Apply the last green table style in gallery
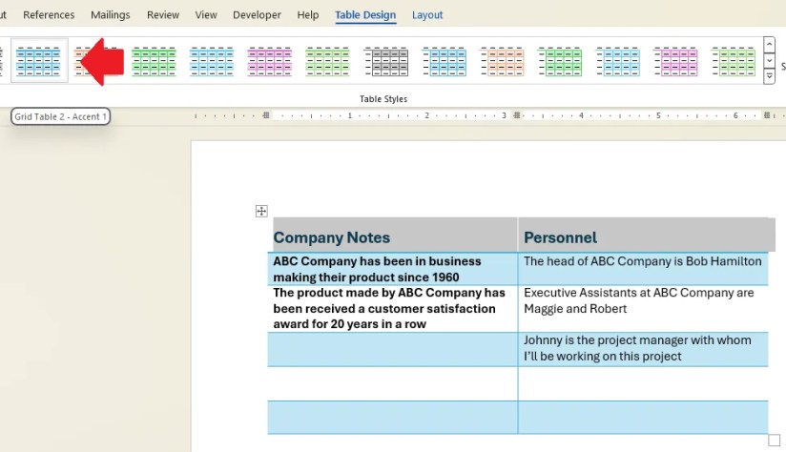This screenshot has width=786, height=452. coord(734,61)
